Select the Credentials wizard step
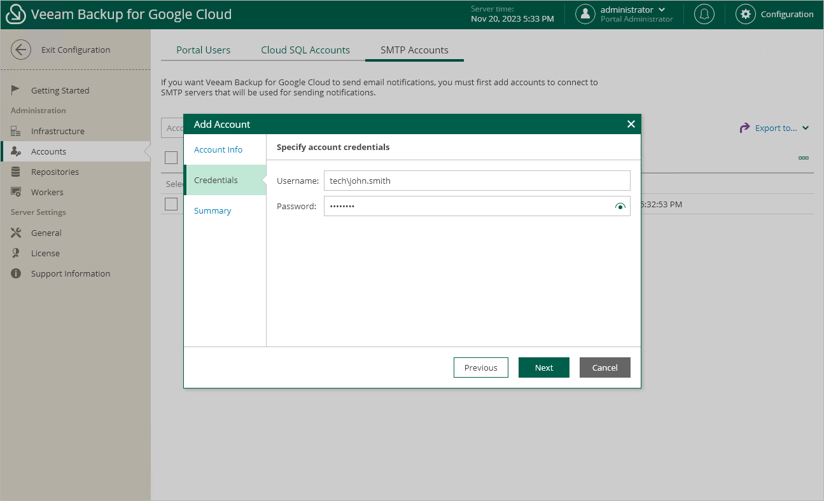The height and width of the screenshot is (501, 824). pos(225,180)
